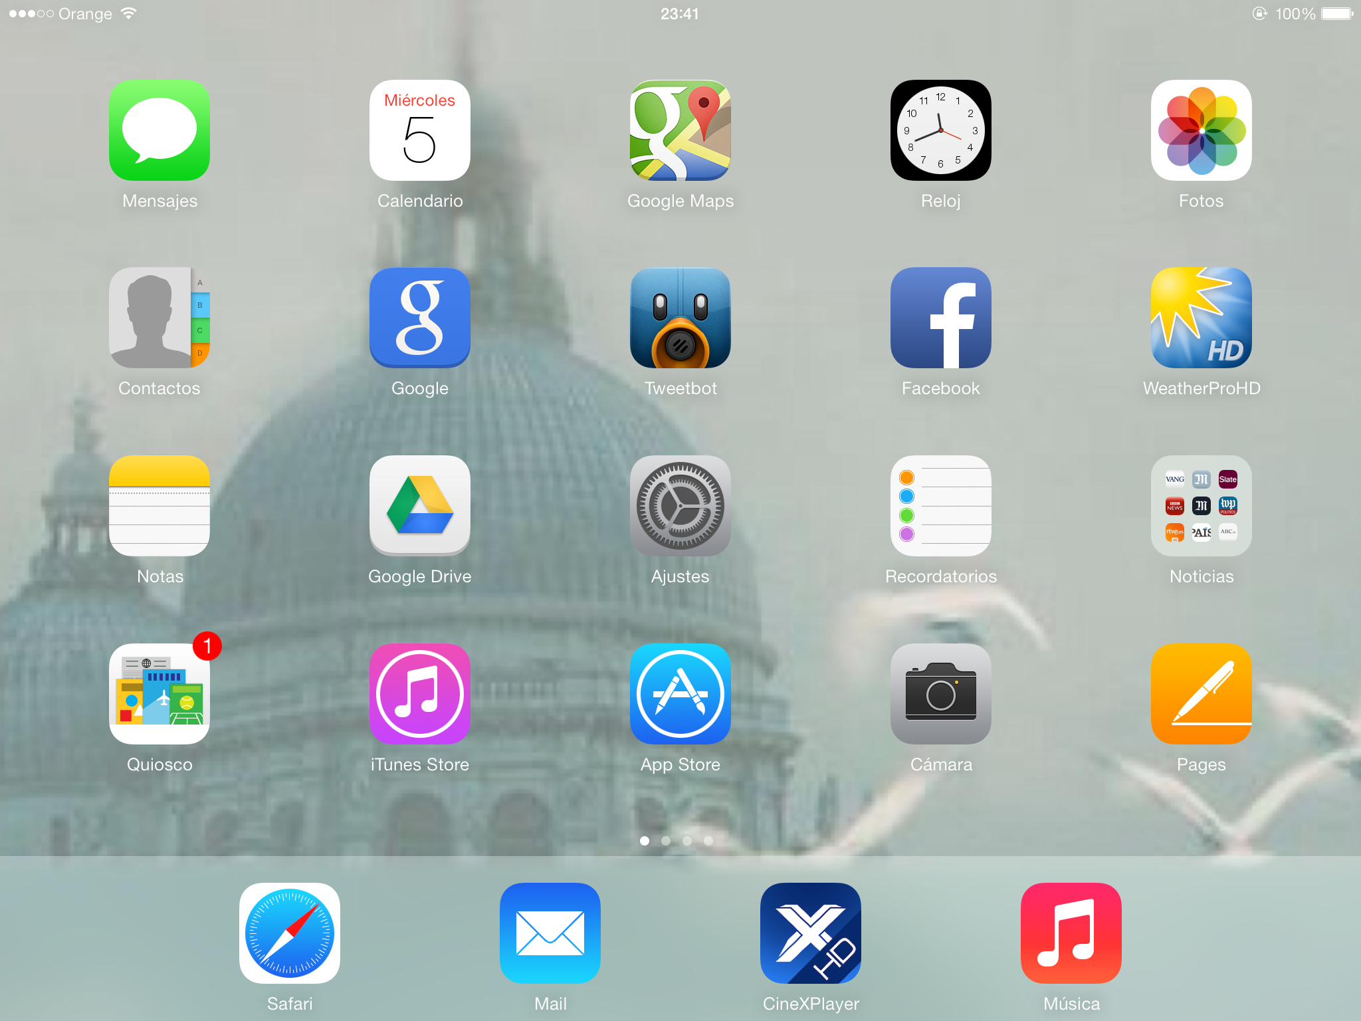Launch Google Maps
1361x1021 pixels.
click(680, 130)
